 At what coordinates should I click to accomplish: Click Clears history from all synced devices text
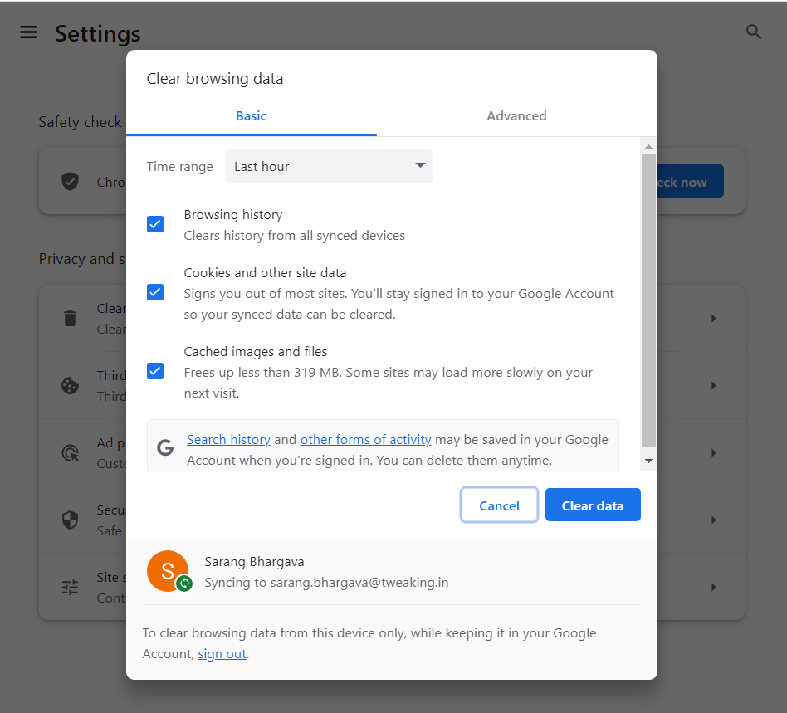pyautogui.click(x=294, y=236)
